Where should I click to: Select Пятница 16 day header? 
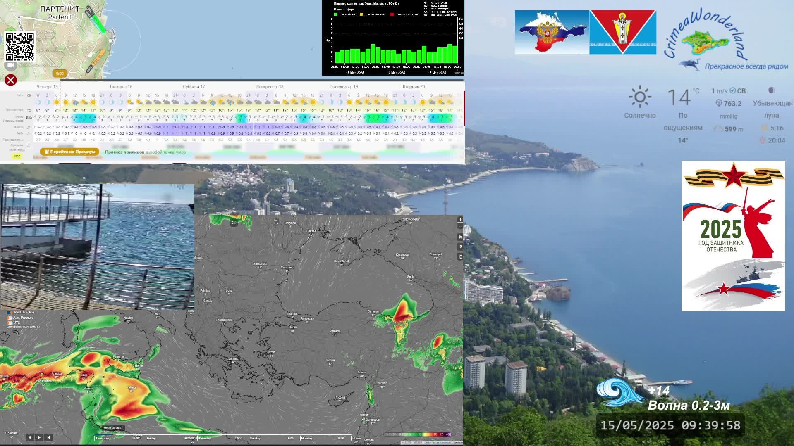tap(121, 86)
